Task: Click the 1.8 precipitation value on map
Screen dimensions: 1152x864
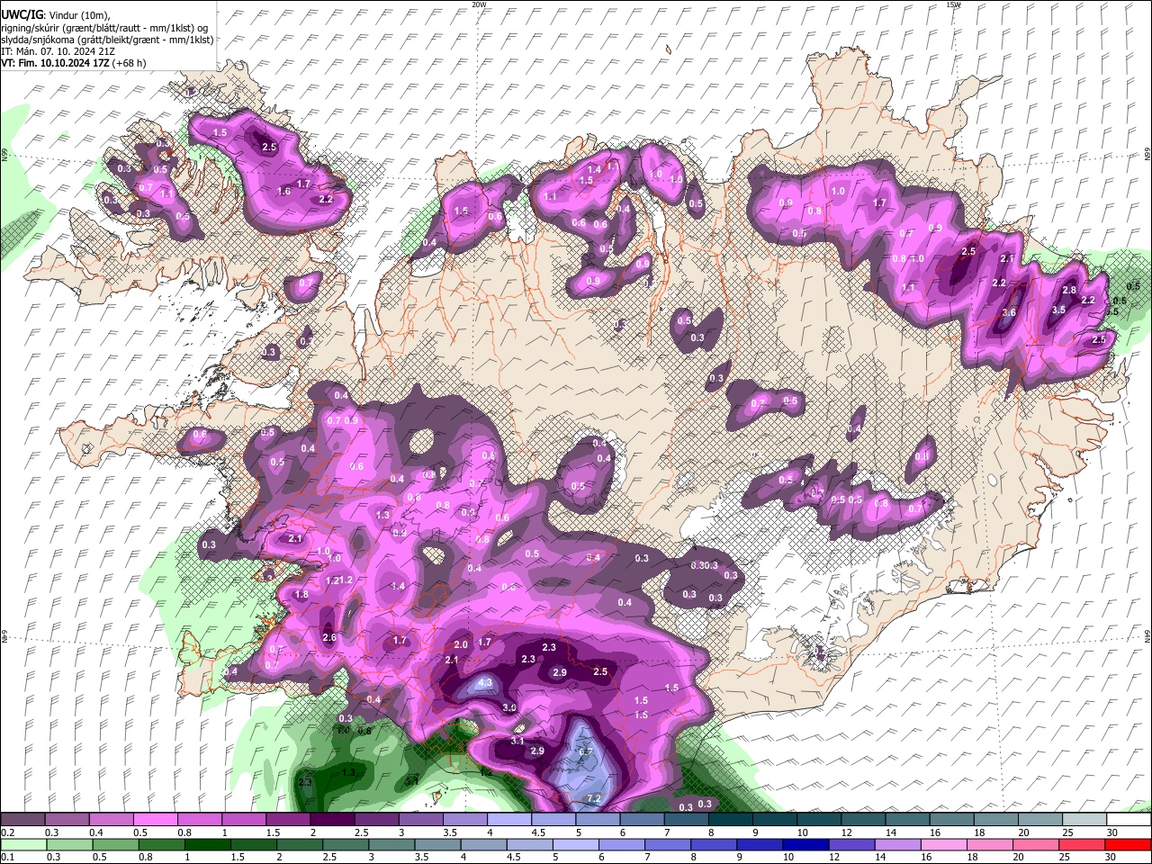Action: click(301, 594)
